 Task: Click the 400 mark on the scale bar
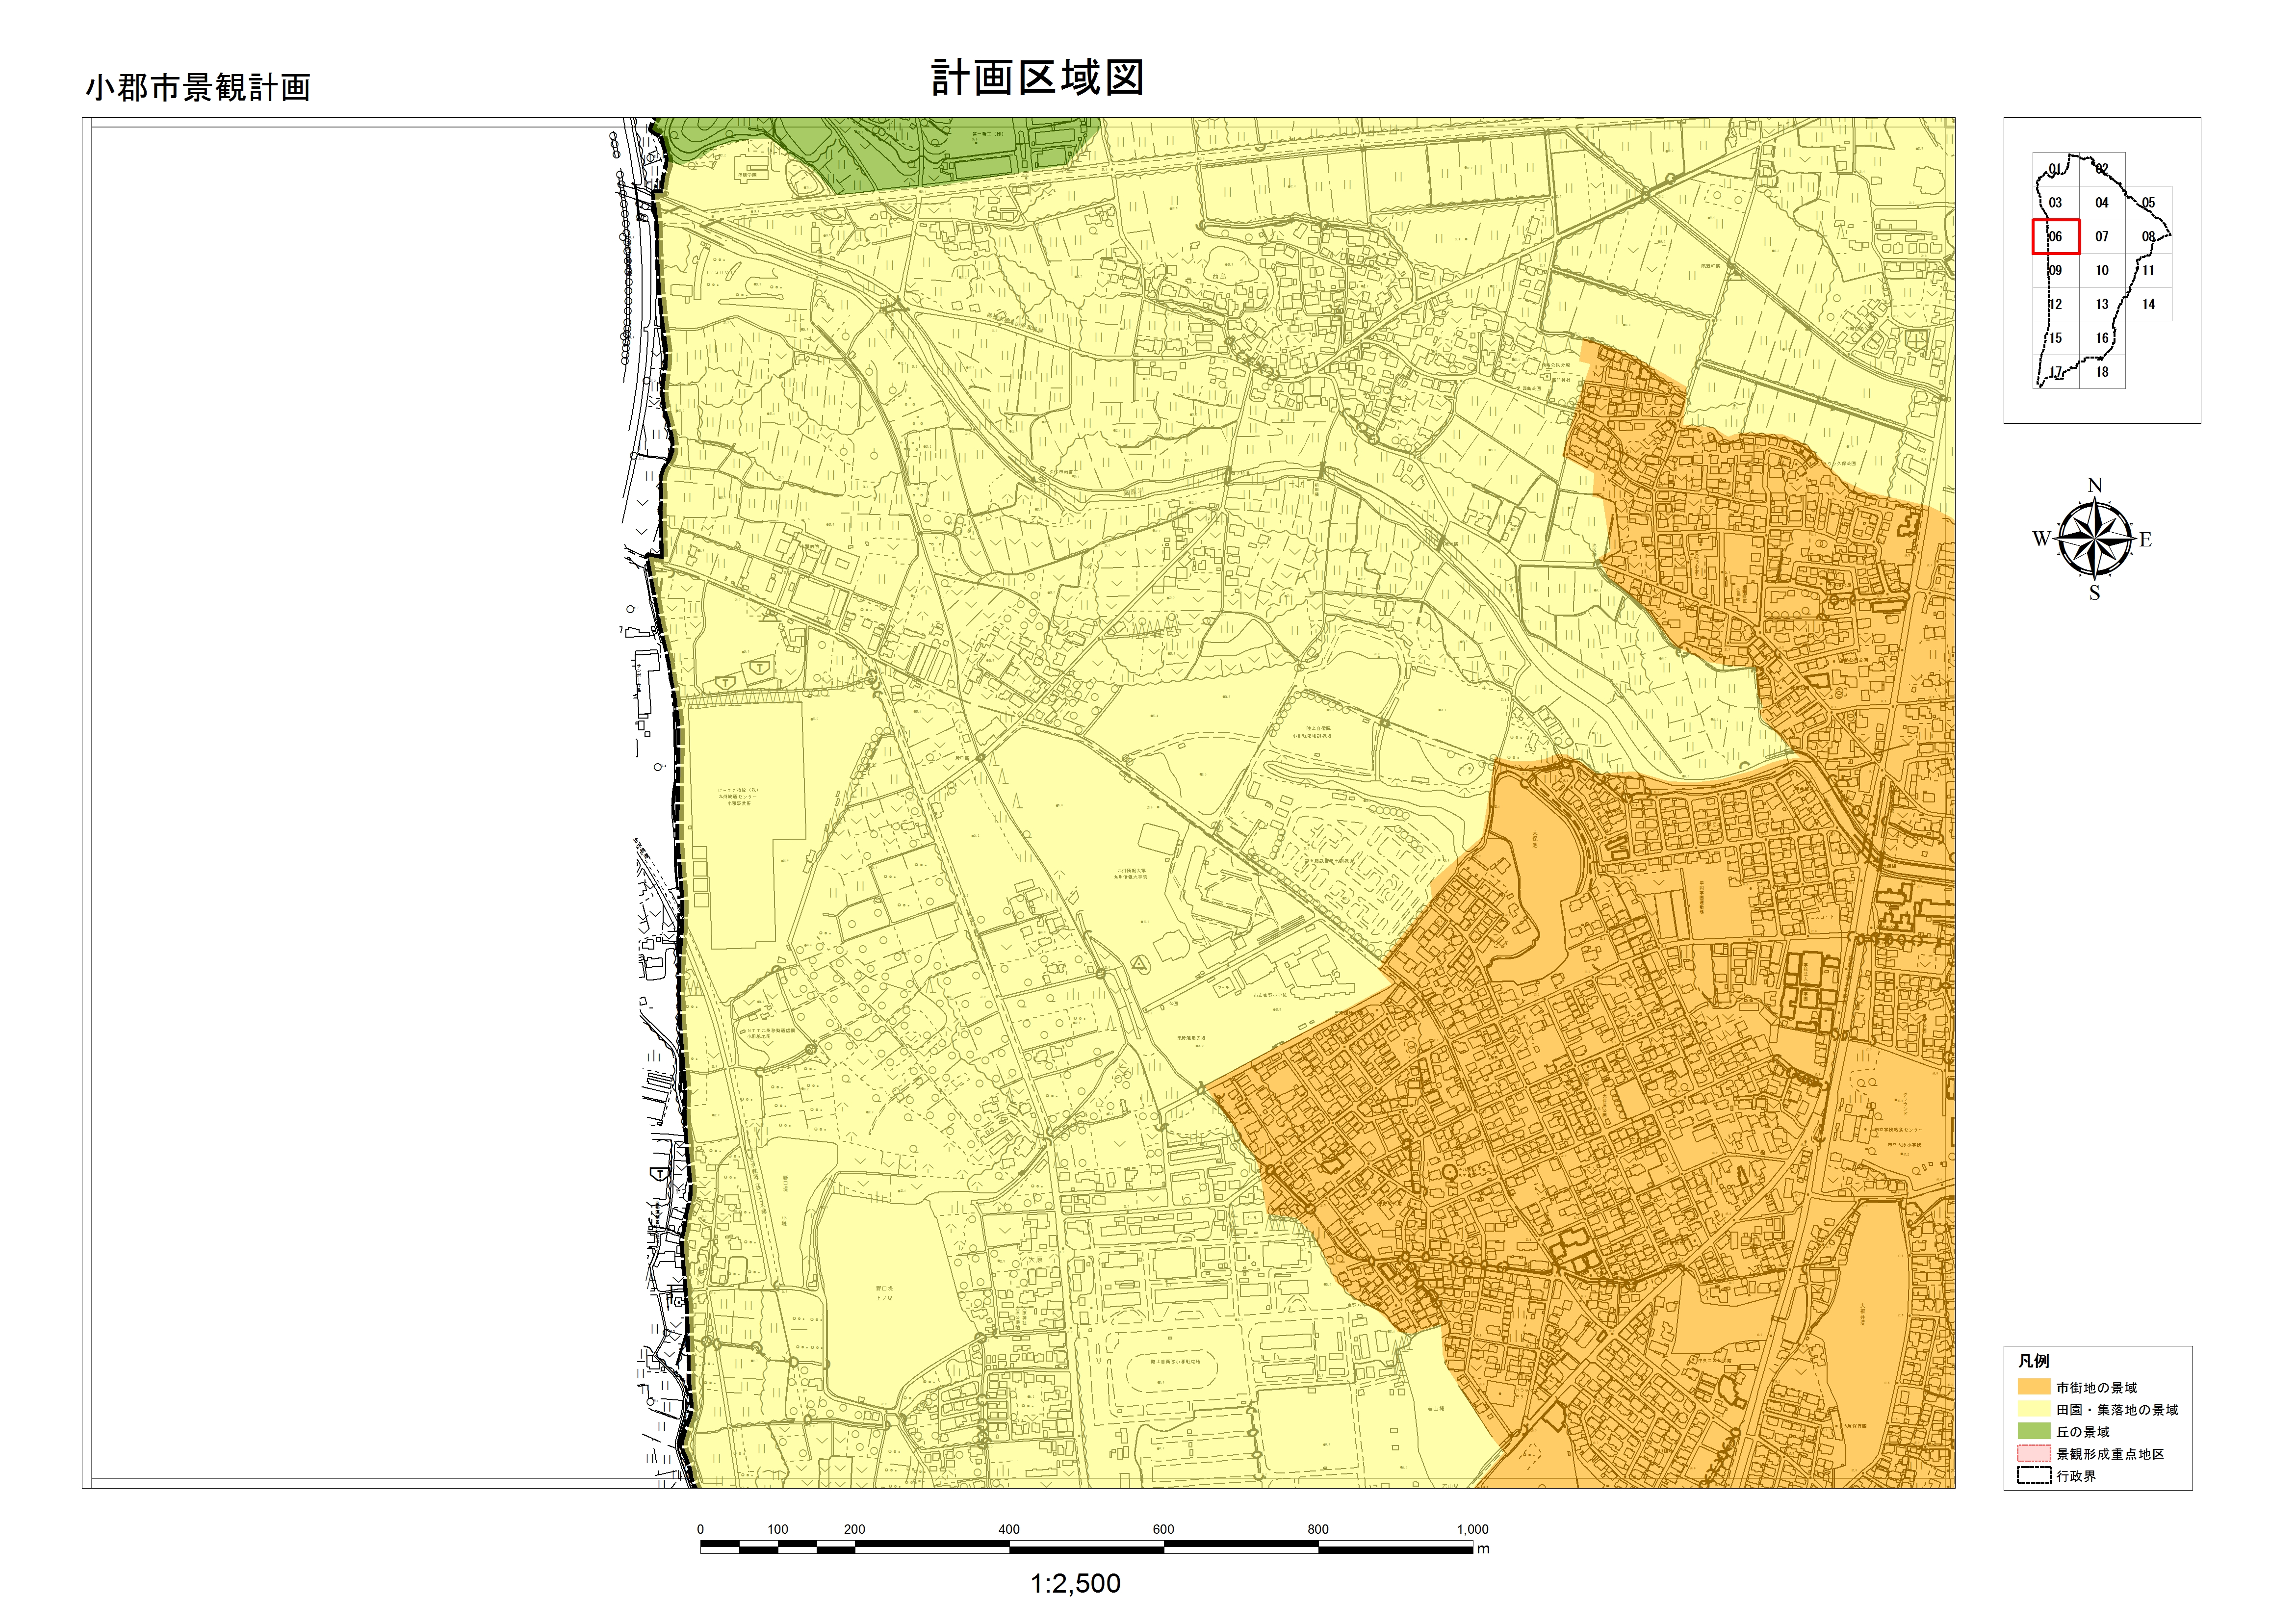1008,1529
